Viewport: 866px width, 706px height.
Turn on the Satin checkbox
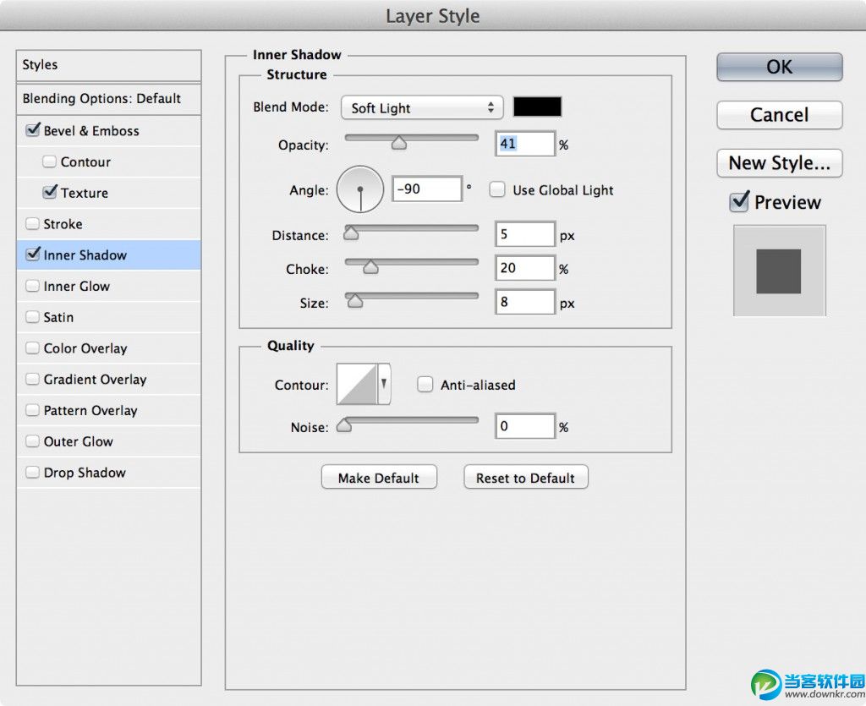pos(33,317)
